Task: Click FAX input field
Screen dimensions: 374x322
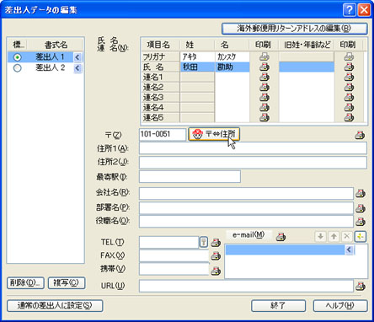Action: (x=174, y=255)
